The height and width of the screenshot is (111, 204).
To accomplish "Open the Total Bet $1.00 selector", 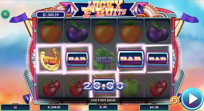I will click(103, 107).
